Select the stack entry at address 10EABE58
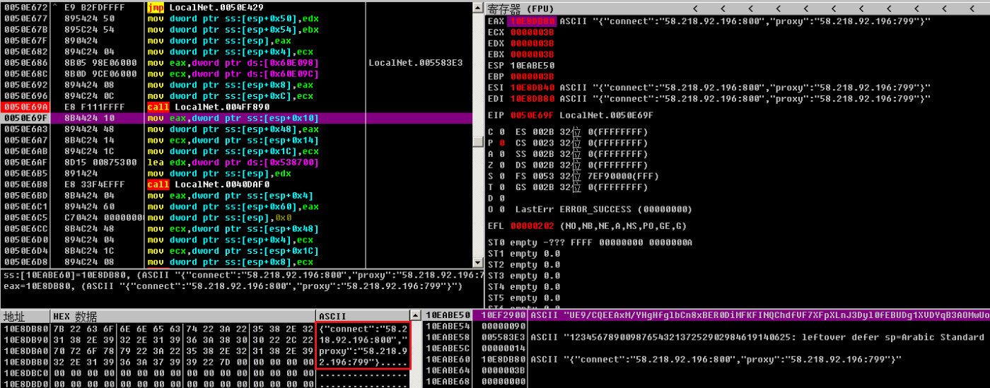990x388 pixels. point(706,337)
